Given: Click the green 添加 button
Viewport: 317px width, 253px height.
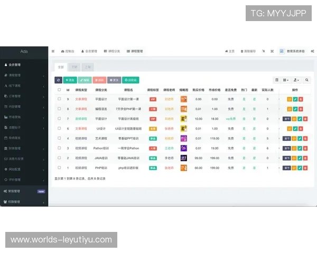Looking at the screenshot, I should tap(70, 80).
